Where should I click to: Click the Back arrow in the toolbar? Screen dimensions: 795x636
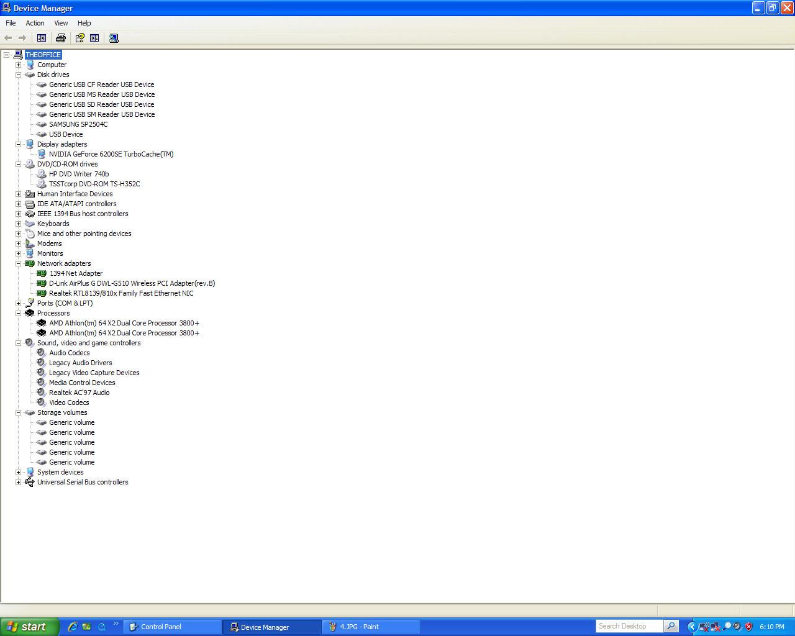pyautogui.click(x=8, y=38)
